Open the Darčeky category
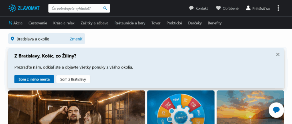 (195, 23)
